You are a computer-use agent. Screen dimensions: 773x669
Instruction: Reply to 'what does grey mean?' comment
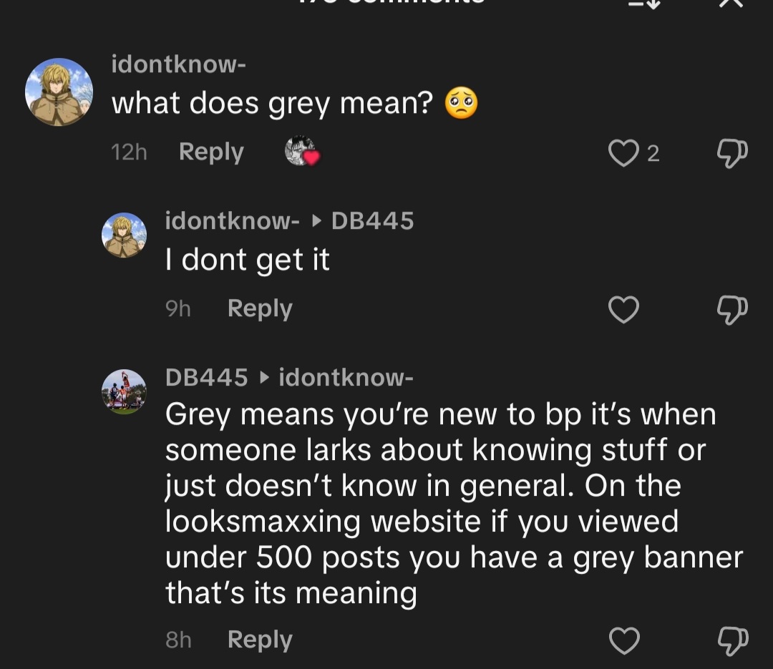pyautogui.click(x=210, y=152)
